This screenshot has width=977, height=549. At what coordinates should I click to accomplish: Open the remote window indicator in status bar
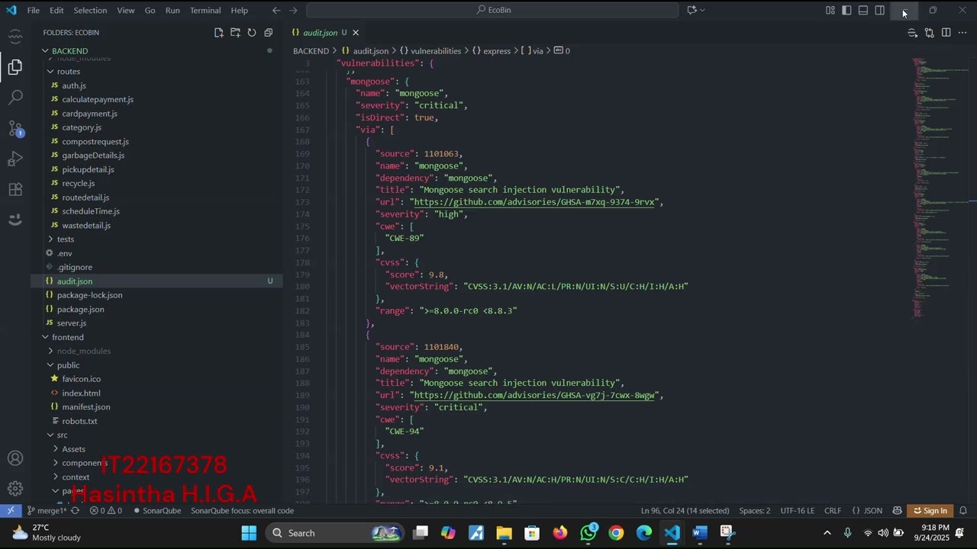(x=11, y=511)
